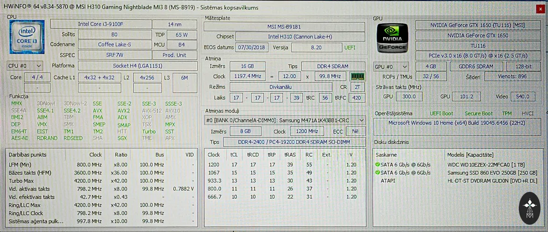Select the LFM (Min) row
Viewport: 548px width, 232px height.
(101, 165)
